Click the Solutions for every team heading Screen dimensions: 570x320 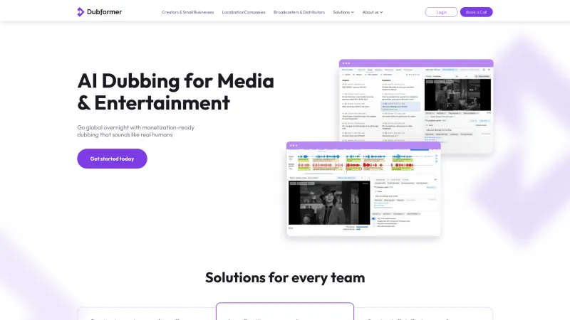coord(285,277)
